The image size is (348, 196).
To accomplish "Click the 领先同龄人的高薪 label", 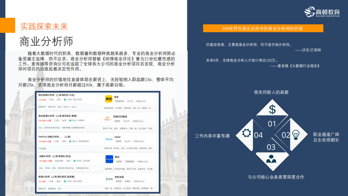I will (x=271, y=92).
